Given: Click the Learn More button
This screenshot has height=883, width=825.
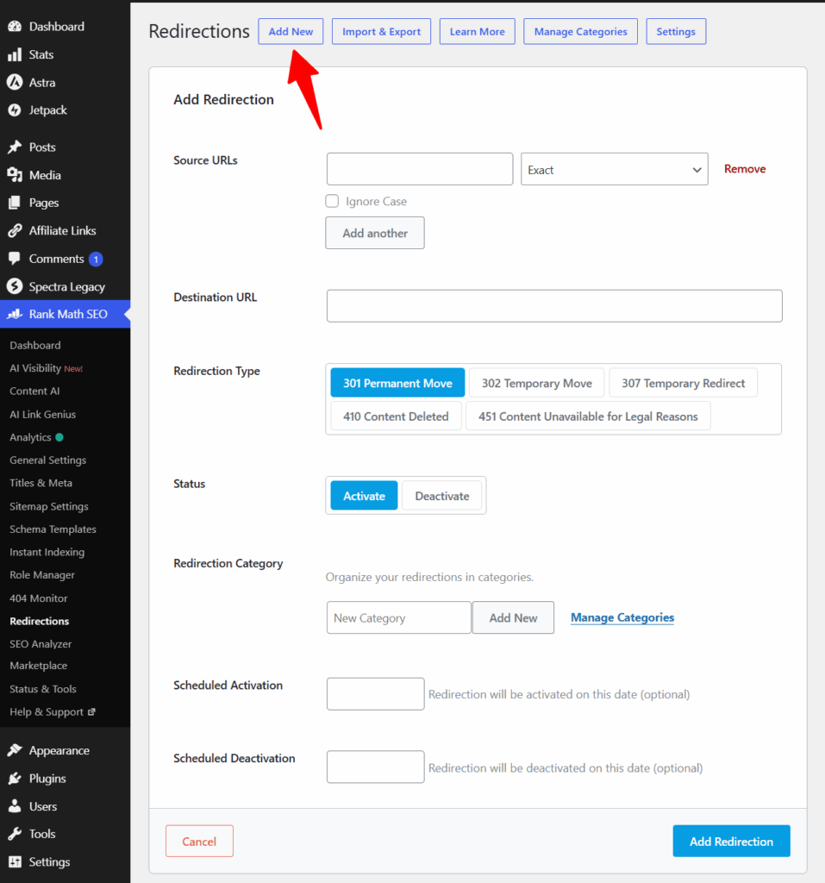Looking at the screenshot, I should click(x=477, y=32).
